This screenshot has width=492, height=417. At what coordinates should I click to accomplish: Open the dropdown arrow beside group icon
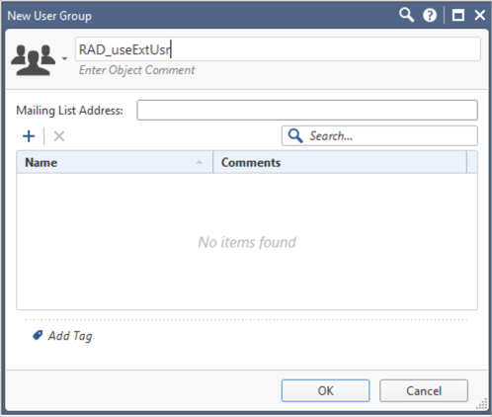(64, 58)
